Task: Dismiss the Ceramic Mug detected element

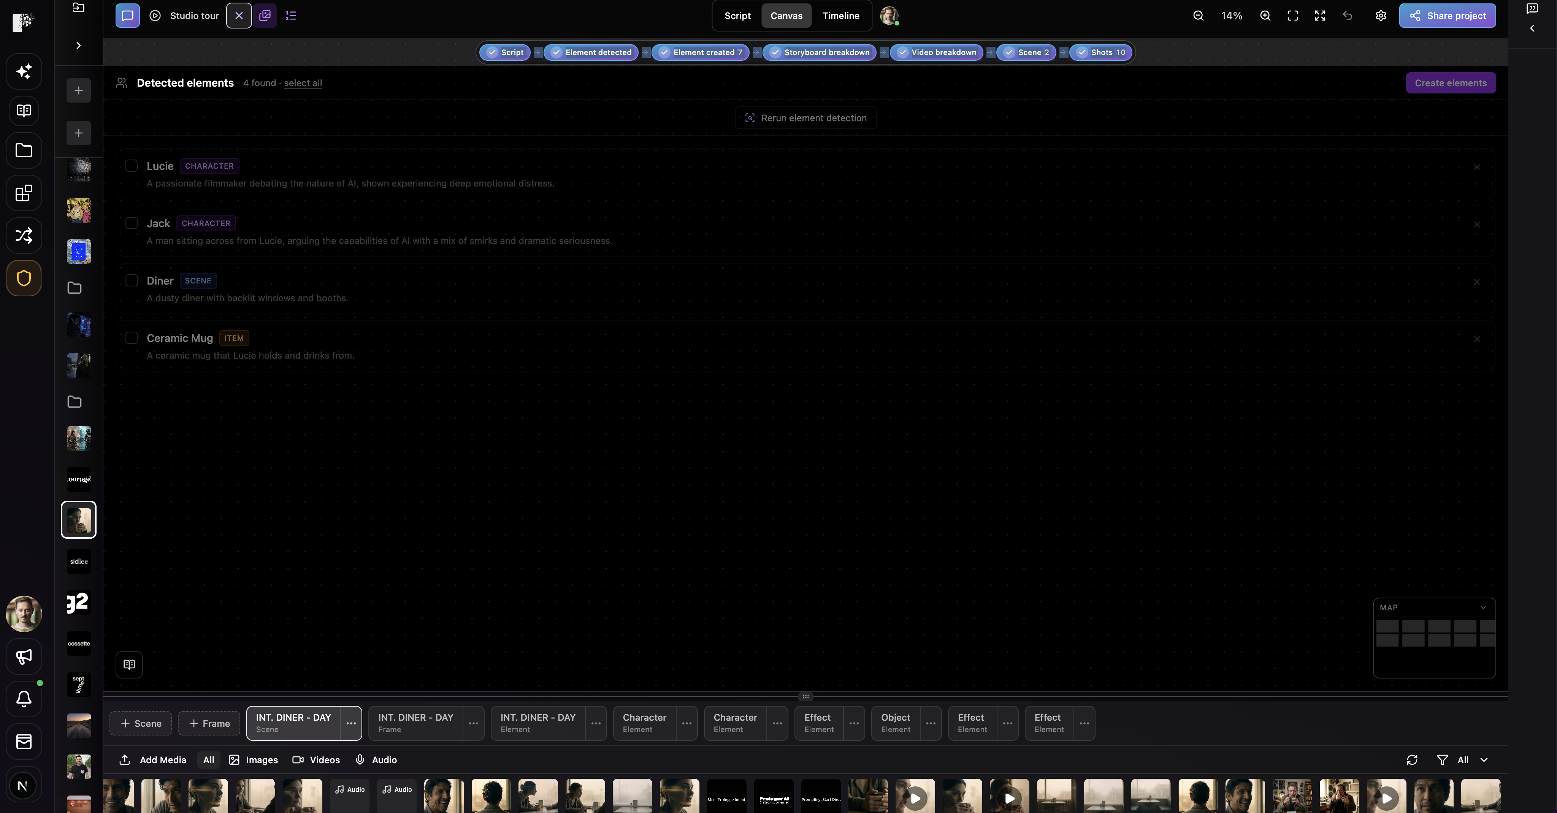Action: coord(1477,340)
